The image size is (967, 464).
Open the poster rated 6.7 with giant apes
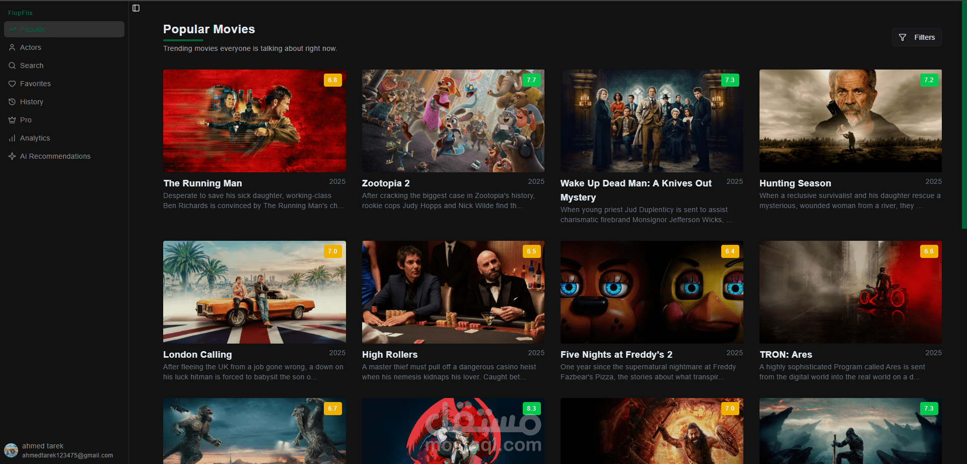(254, 431)
